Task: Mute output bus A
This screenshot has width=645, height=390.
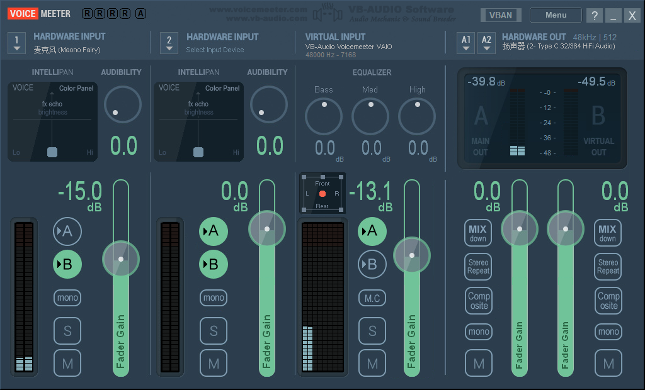Action: click(x=479, y=364)
